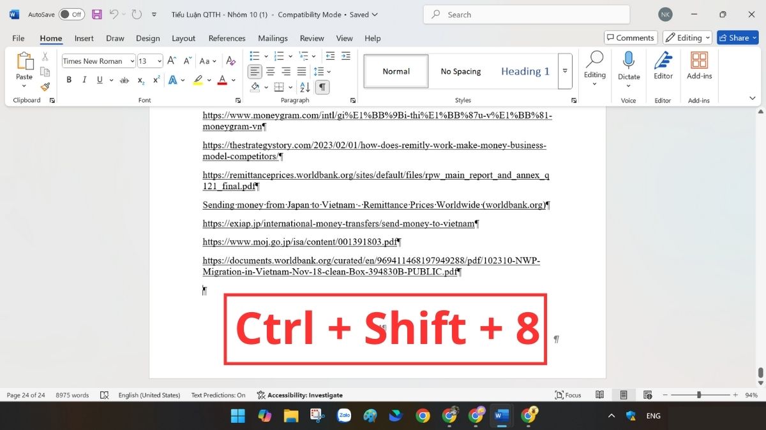Open Share dropdown button

[738, 38]
